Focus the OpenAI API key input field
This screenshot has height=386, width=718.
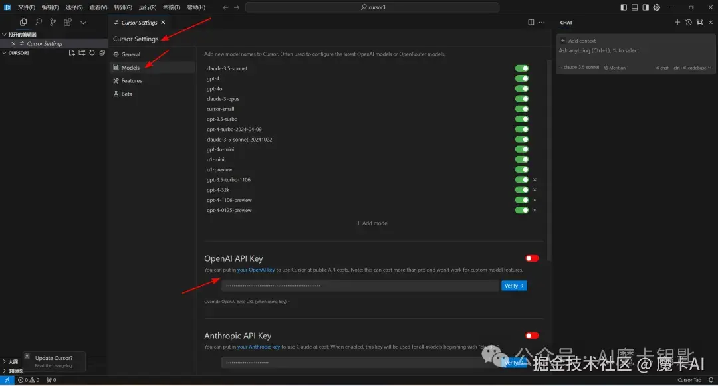point(360,286)
